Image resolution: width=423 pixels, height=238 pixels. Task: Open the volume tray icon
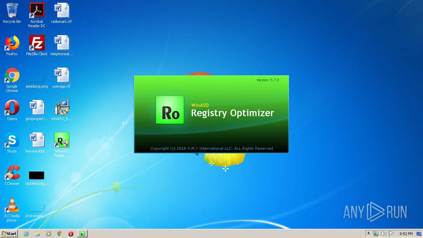tap(384, 234)
